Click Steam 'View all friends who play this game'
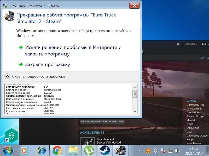 (x=102, y=121)
